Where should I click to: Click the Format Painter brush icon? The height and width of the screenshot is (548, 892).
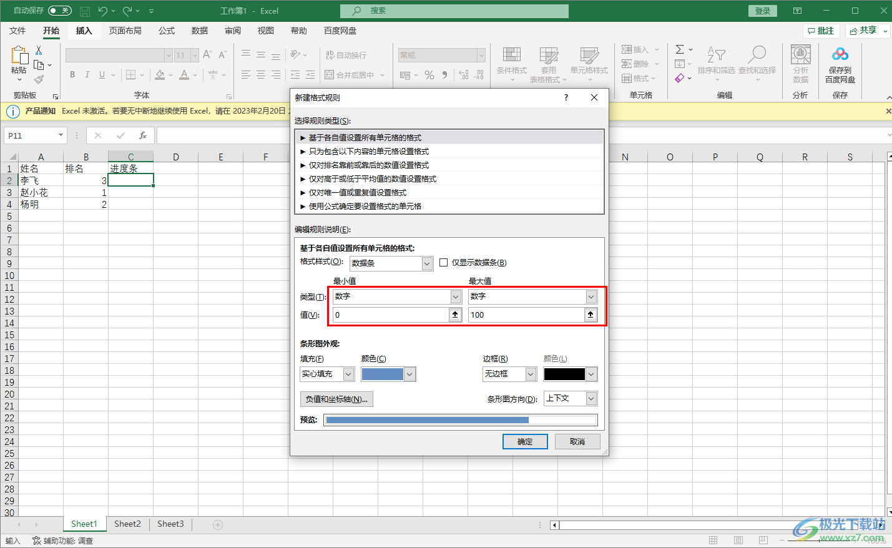tap(39, 79)
